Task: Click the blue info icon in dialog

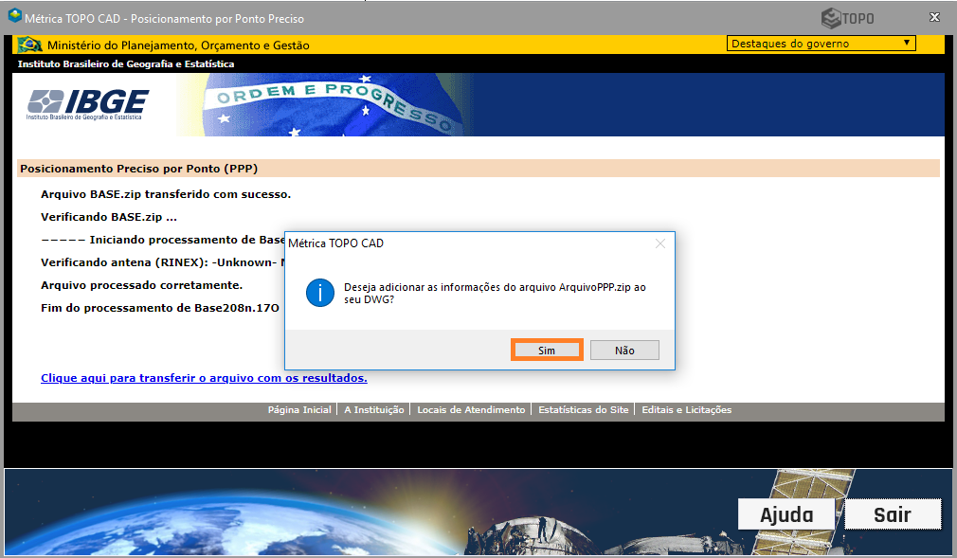Action: tap(320, 293)
